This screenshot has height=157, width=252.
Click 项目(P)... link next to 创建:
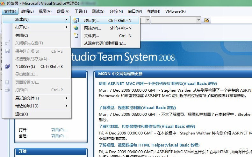(59, 136)
